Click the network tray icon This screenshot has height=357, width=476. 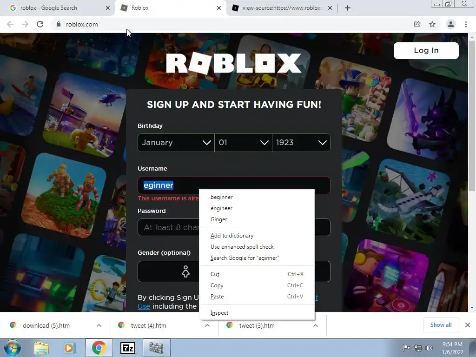pyautogui.click(x=418, y=348)
